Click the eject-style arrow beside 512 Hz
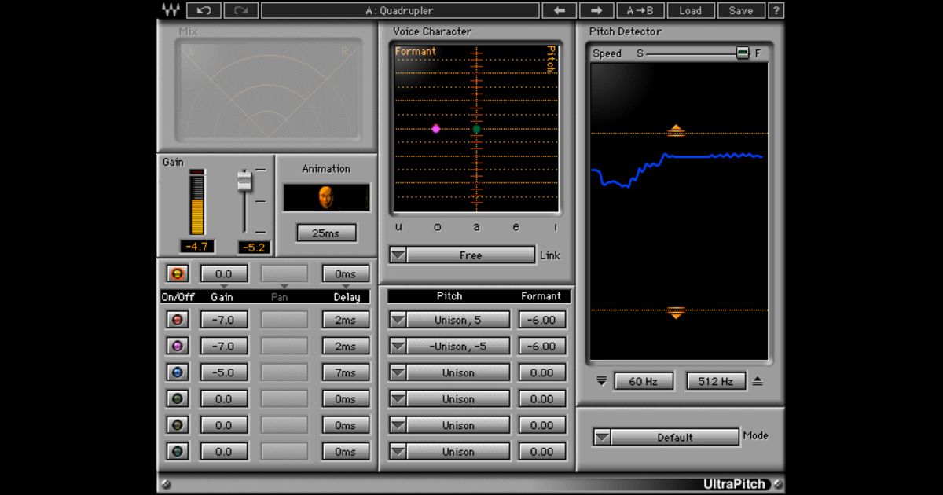 click(x=755, y=380)
